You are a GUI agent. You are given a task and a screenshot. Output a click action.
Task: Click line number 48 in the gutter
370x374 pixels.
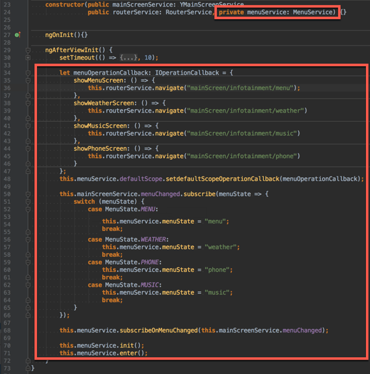7,179
